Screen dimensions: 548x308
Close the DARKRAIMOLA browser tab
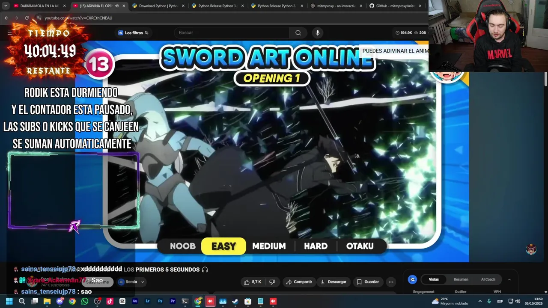(65, 6)
